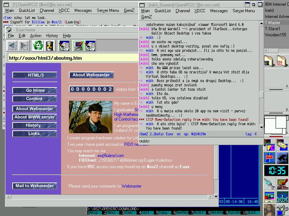Click the 10Quit function key at the bottom
Screen dimensions: 289x216
(249, 212)
